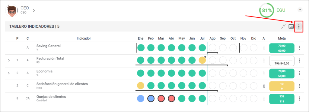Click green May circle of Quejas de clientes
309x112 pixels.
click(x=182, y=98)
